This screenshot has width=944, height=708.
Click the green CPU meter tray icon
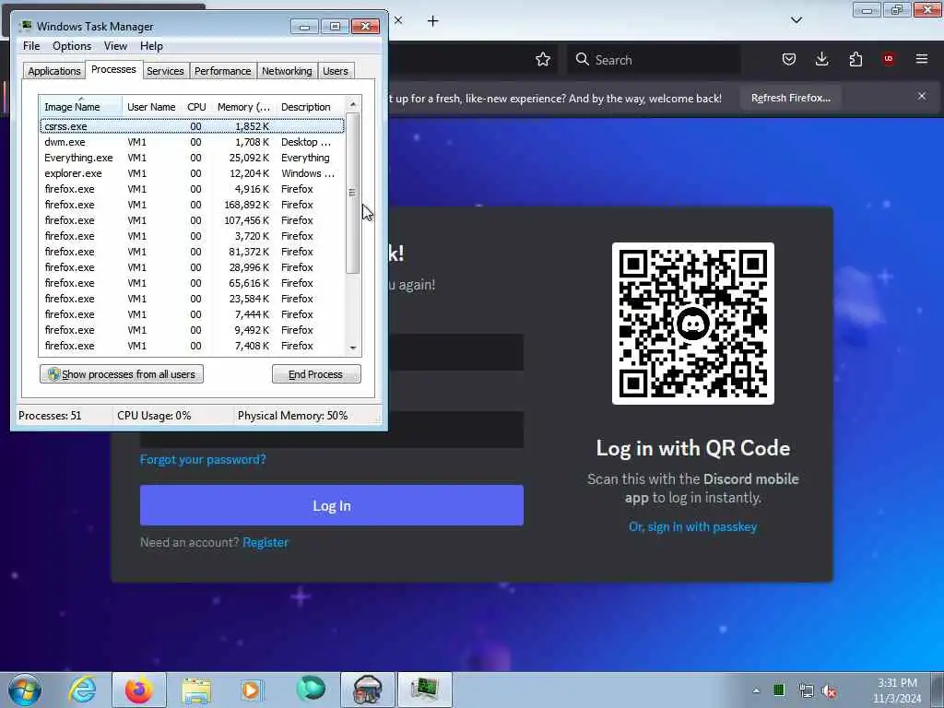(778, 690)
